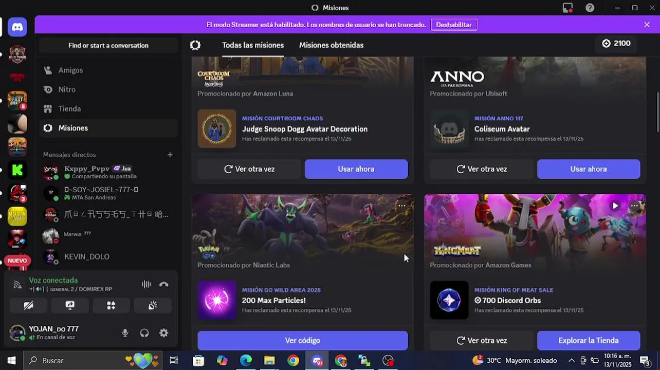Open the Windows notification center icon
The height and width of the screenshot is (370, 660).
pos(645,361)
